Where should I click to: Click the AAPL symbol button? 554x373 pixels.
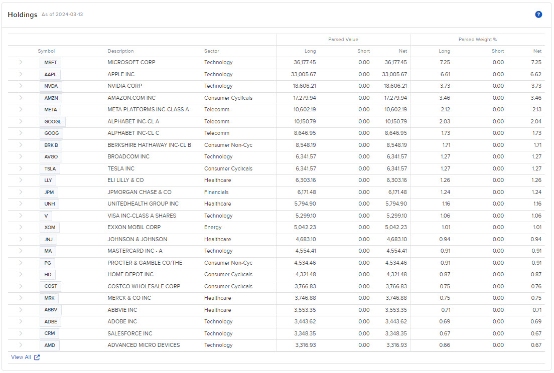(50, 74)
